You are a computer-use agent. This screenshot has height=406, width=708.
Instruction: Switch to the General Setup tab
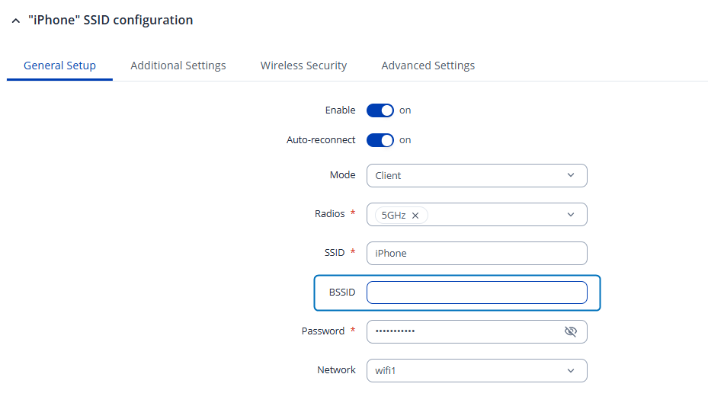(x=59, y=66)
